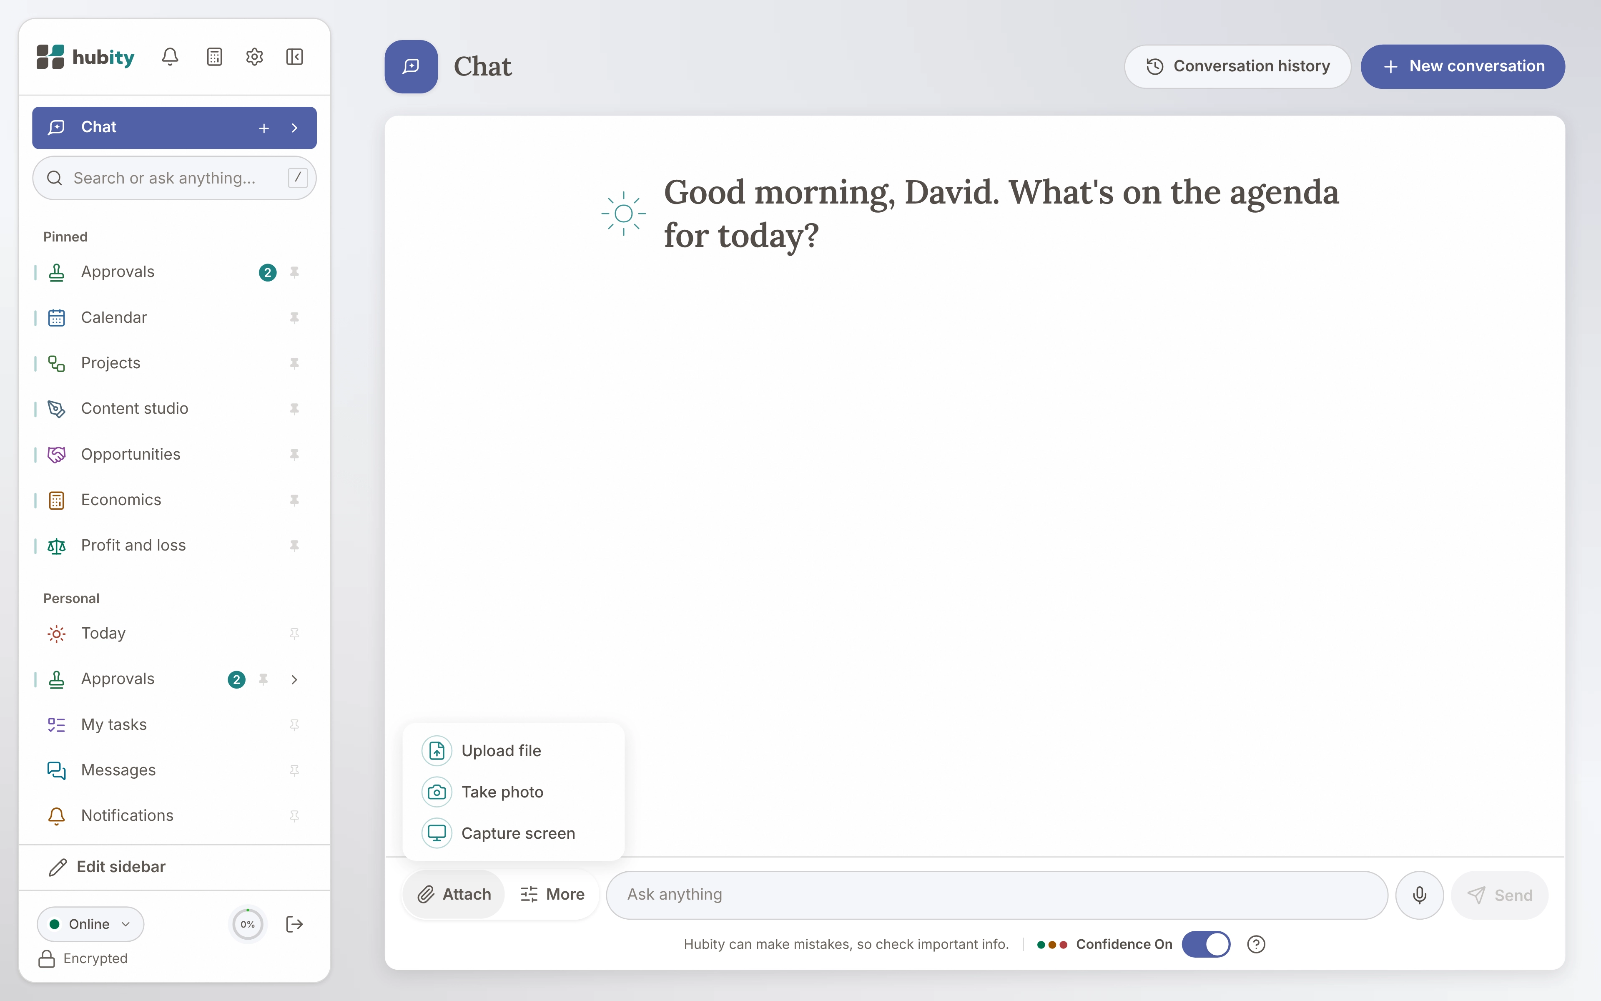Open the notifications bell in the header

(170, 57)
